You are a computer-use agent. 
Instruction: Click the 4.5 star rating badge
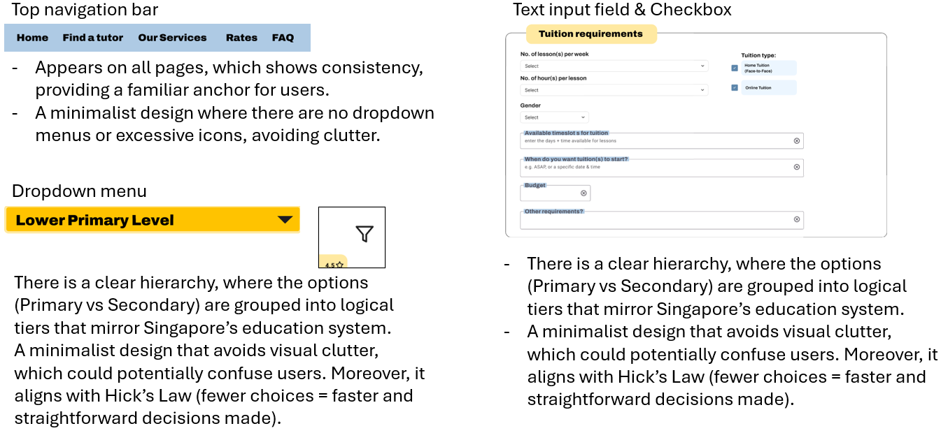point(334,265)
